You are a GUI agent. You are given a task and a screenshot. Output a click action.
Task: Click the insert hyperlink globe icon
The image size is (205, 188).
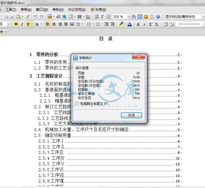coord(64,16)
